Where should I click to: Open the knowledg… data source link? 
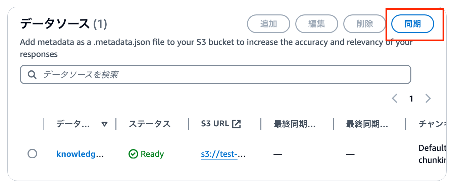click(80, 154)
